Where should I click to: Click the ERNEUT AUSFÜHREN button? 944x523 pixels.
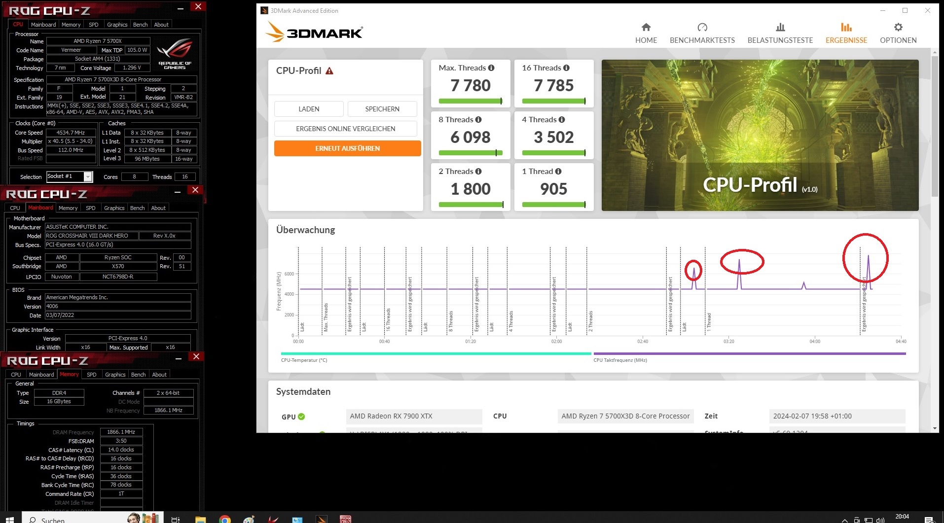click(347, 148)
